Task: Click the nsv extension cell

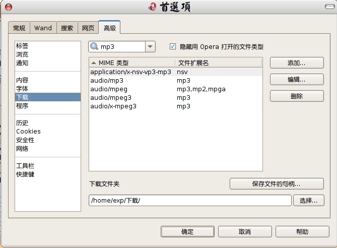Action: pyautogui.click(x=182, y=72)
